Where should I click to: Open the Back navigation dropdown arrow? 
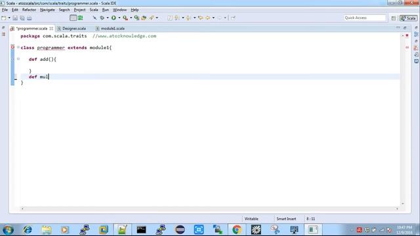pyautogui.click(x=213, y=18)
